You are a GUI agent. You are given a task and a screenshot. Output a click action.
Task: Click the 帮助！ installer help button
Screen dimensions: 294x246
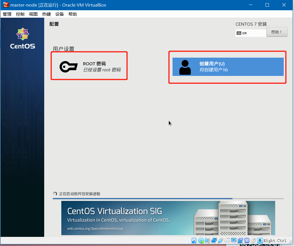click(277, 32)
